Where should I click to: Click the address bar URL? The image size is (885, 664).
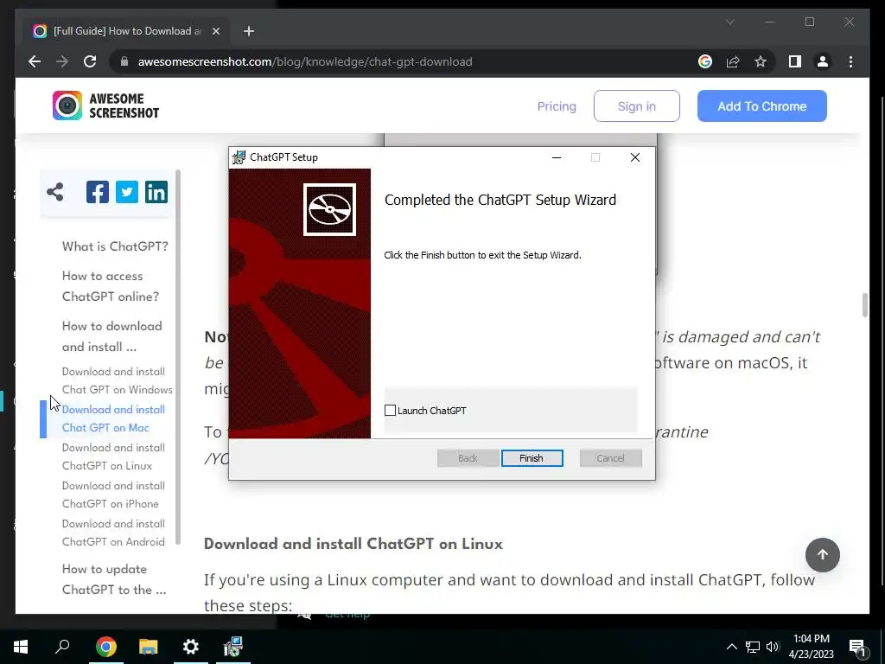pyautogui.click(x=305, y=61)
